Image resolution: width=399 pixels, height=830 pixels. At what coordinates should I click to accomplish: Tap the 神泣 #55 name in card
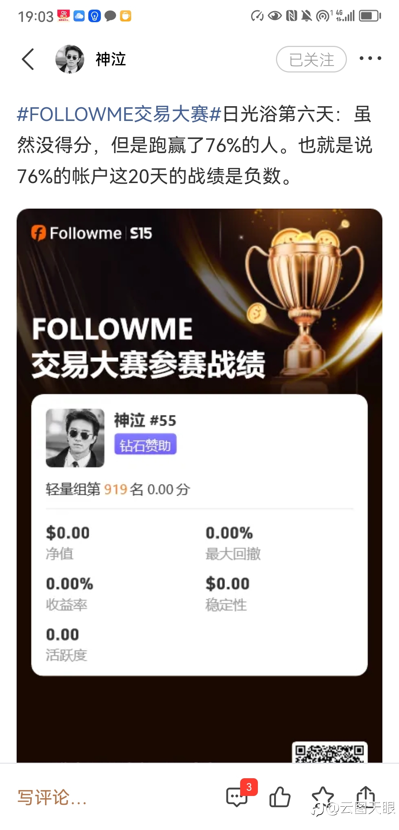[145, 421]
